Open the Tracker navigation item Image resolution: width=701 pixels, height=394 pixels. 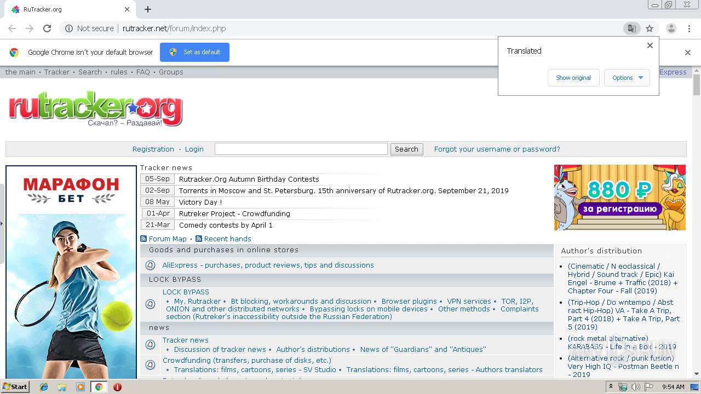tap(57, 72)
